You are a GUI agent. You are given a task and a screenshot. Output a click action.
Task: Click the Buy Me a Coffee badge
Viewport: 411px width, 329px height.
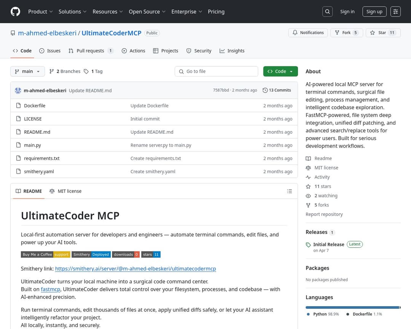(x=46, y=254)
